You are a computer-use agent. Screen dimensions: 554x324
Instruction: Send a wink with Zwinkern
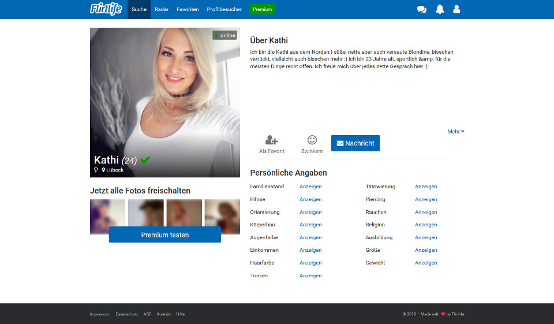312,144
